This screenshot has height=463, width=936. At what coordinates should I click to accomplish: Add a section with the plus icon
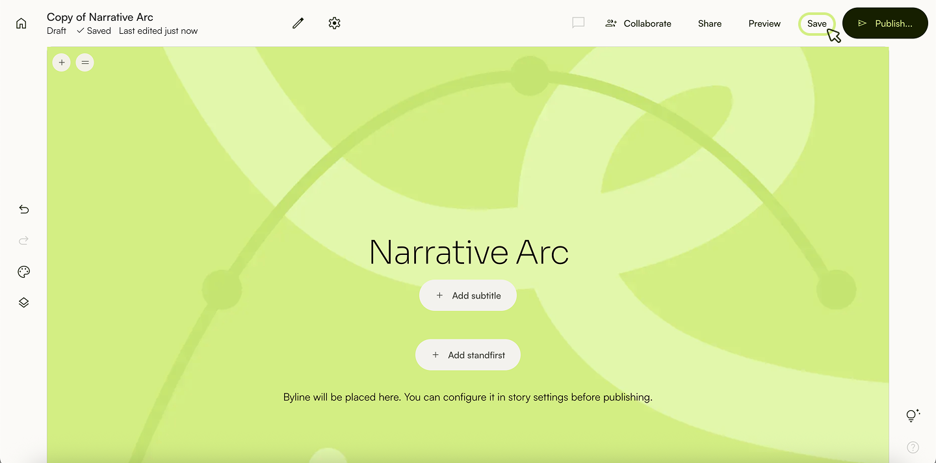click(62, 62)
